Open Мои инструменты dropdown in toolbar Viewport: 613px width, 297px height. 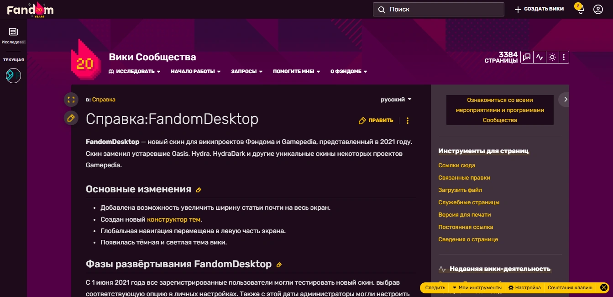pos(477,287)
